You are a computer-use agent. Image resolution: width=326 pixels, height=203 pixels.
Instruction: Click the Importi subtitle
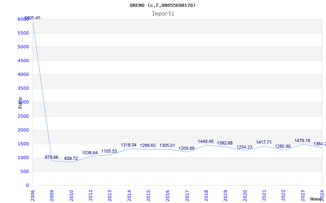click(163, 14)
